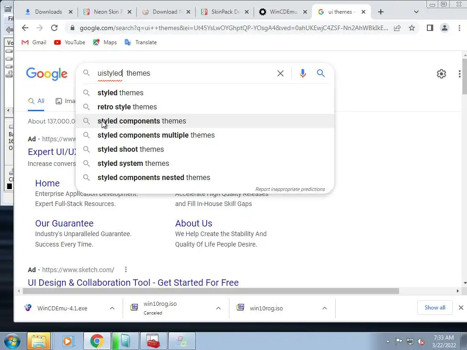Viewport: 467px width, 350px height.
Task: Click the forward navigation arrow
Action: coord(40,28)
